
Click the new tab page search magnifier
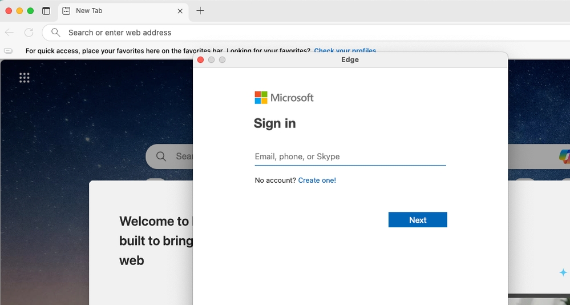click(161, 156)
